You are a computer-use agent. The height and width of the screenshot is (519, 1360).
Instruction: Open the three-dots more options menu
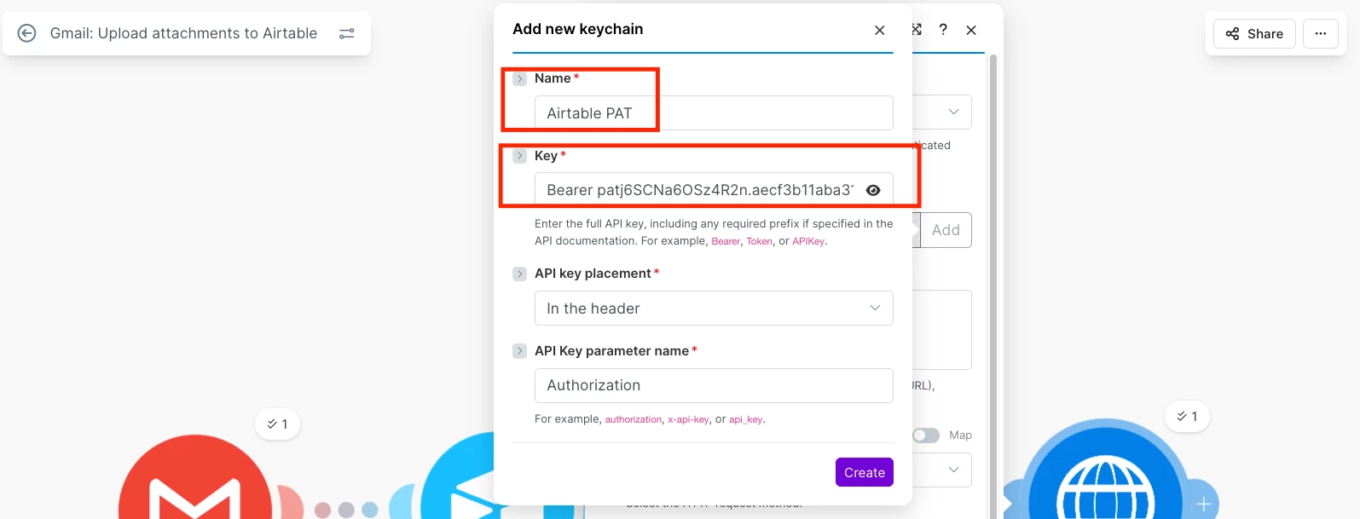(1321, 33)
